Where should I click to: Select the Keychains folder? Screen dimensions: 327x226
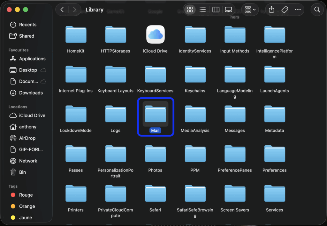click(x=195, y=74)
